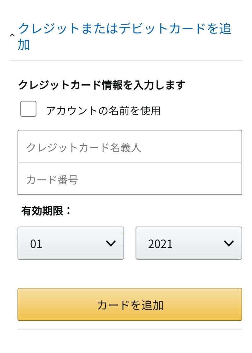The height and width of the screenshot is (353, 252).
Task: Select the 01 value in month selector
Action: [36, 244]
